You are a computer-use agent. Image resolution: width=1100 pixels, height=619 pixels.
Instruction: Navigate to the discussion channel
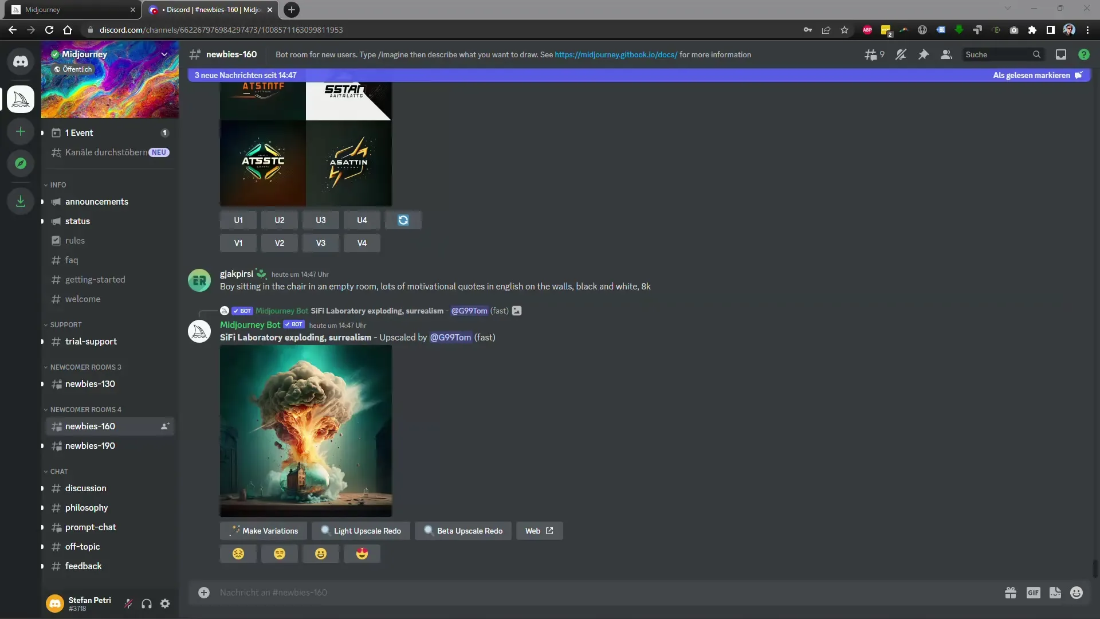pos(85,488)
